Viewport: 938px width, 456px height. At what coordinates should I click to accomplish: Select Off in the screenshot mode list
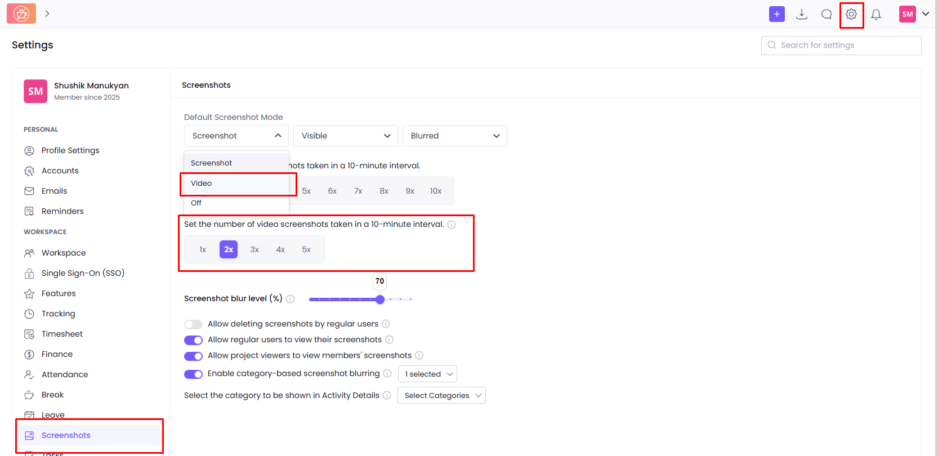coord(196,203)
